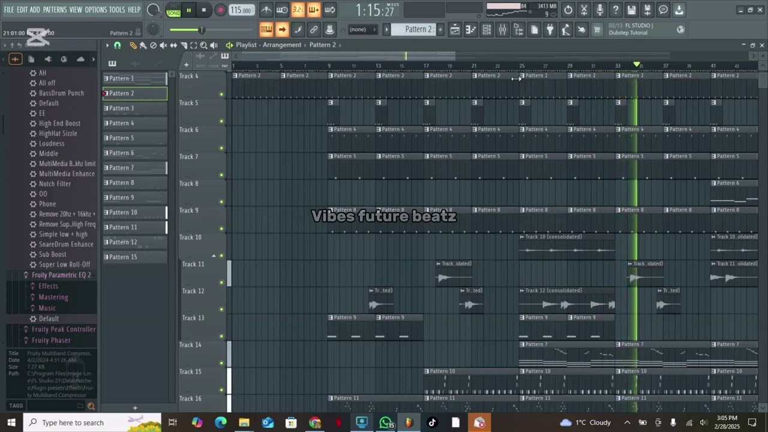Toggle the magnet snap in playlist
Image resolution: width=768 pixels, height=432 pixels.
pyautogui.click(x=117, y=45)
